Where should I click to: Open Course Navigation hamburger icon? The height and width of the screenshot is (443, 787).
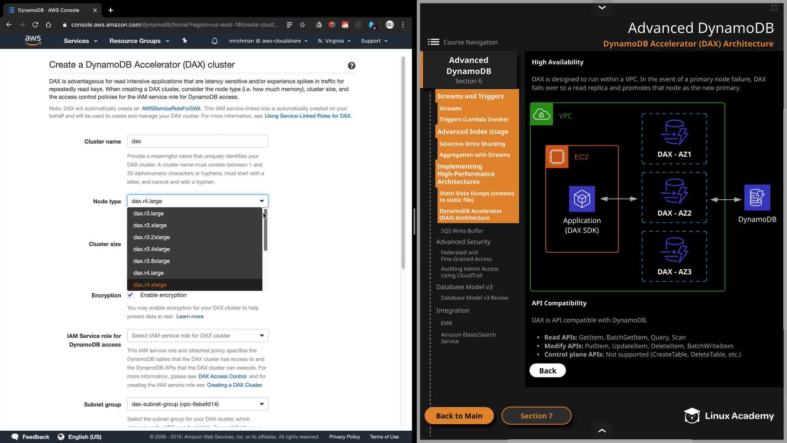(x=433, y=42)
